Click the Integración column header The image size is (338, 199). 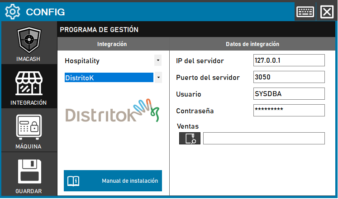(112, 44)
